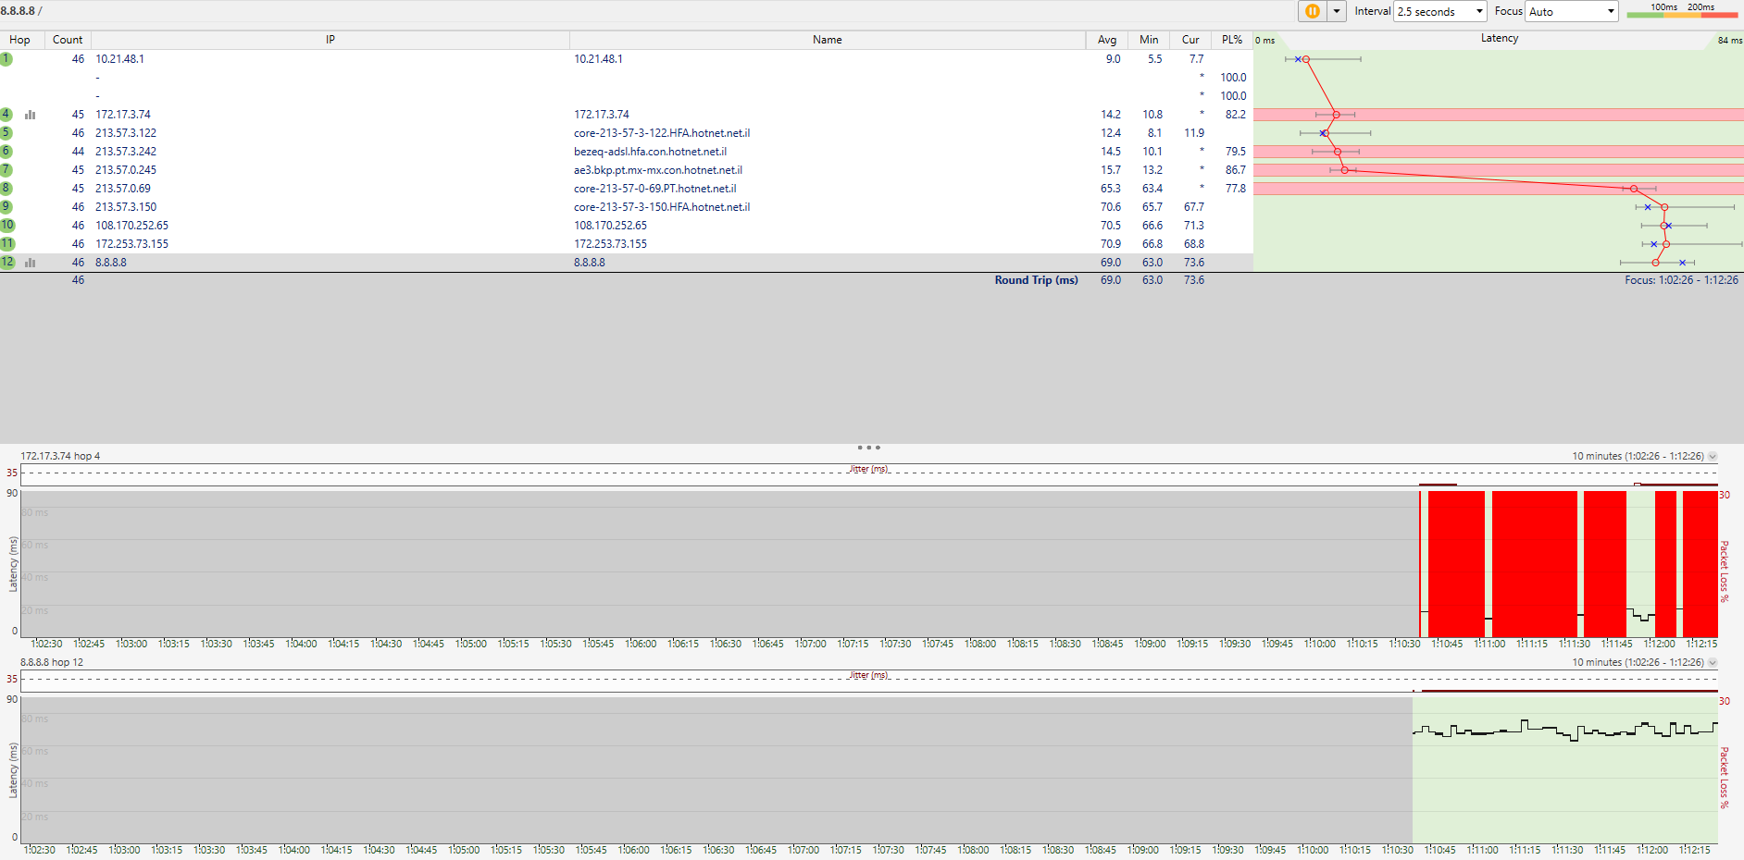Click the Count column header
1744x860 pixels.
[68, 40]
